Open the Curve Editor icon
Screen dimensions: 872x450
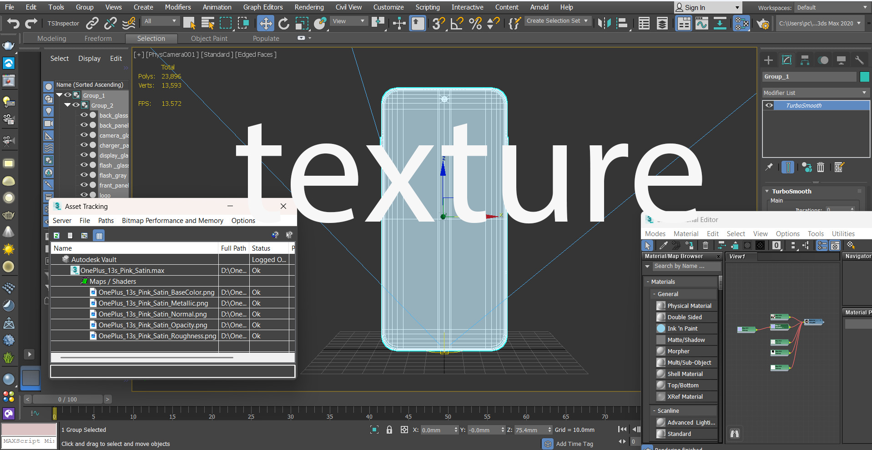701,23
